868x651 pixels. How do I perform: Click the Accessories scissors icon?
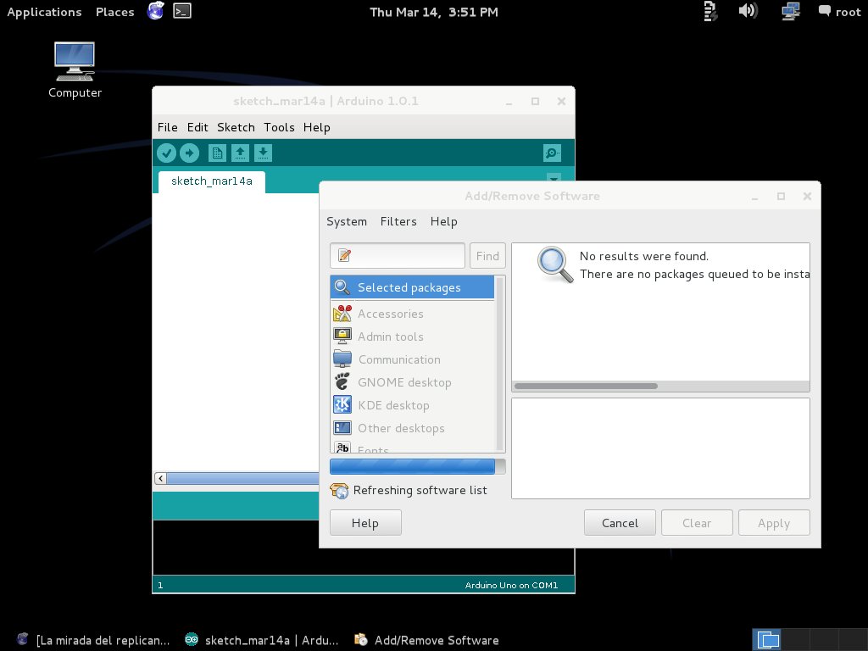pos(342,314)
